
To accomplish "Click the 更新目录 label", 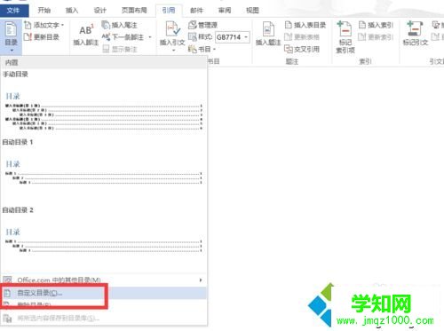I will 46,37.
